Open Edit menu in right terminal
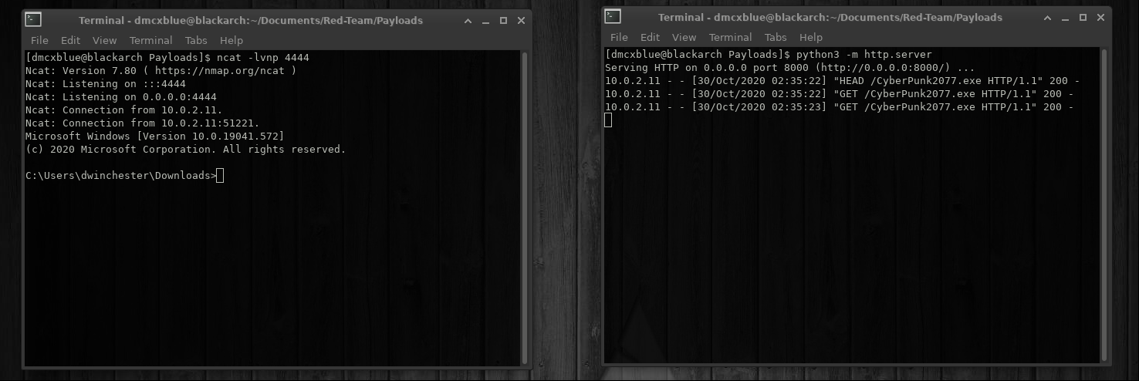The height and width of the screenshot is (381, 1139). (650, 37)
